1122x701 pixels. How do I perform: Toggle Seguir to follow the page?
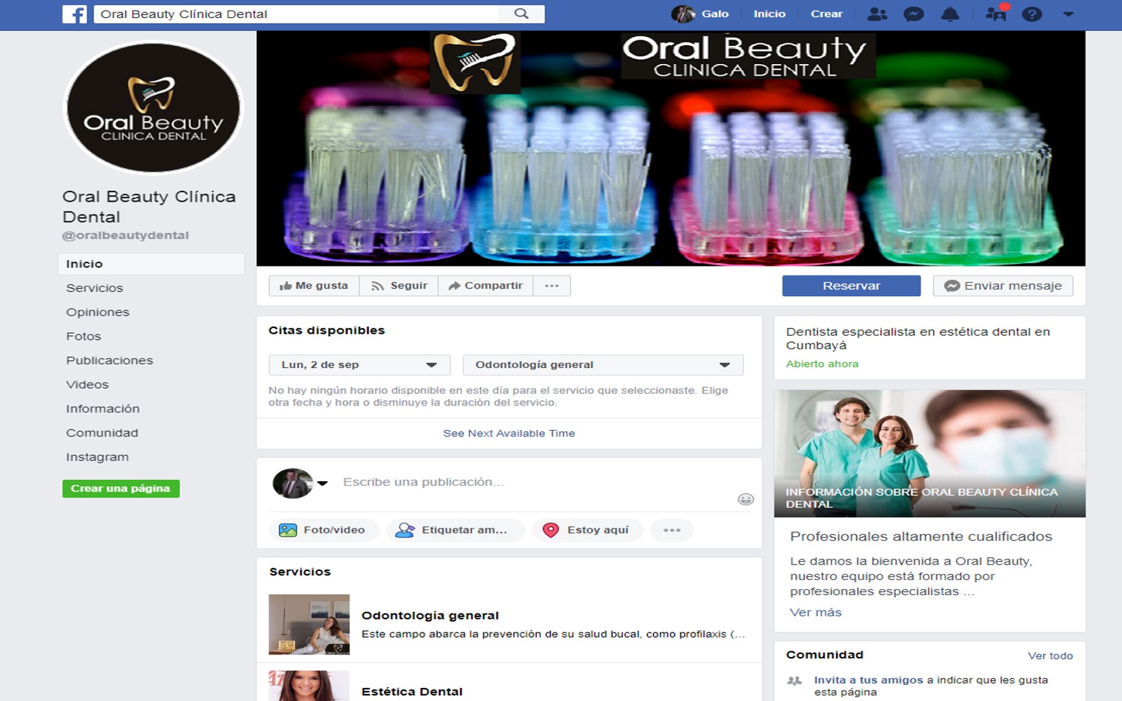399,286
